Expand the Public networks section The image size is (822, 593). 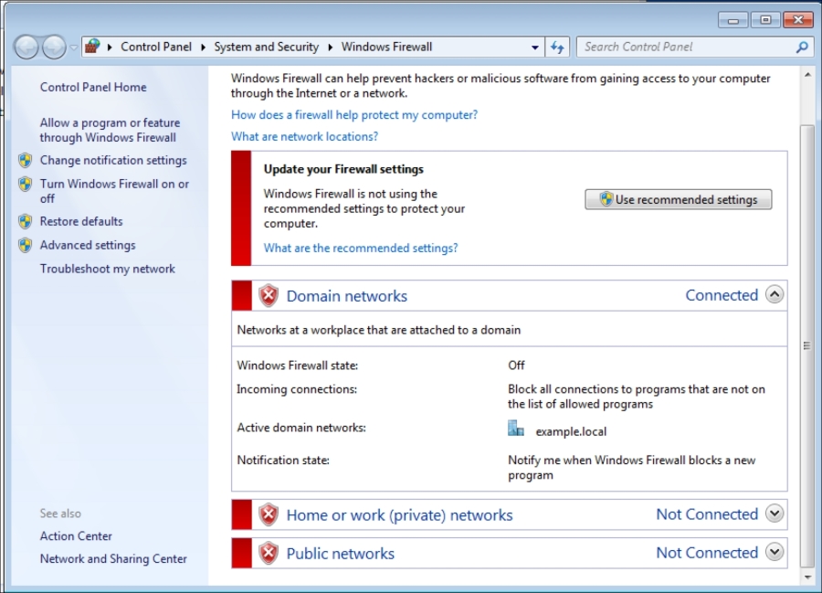tap(775, 552)
